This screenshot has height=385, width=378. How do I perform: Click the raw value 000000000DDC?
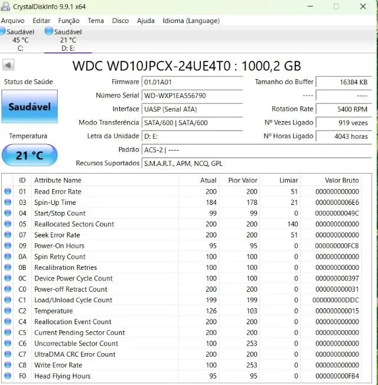click(x=335, y=300)
